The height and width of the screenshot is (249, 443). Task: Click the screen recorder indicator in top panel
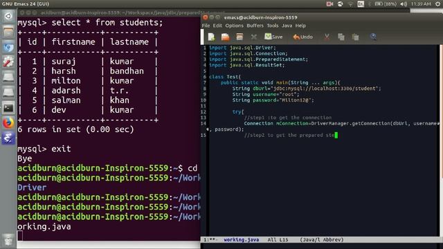329,4
